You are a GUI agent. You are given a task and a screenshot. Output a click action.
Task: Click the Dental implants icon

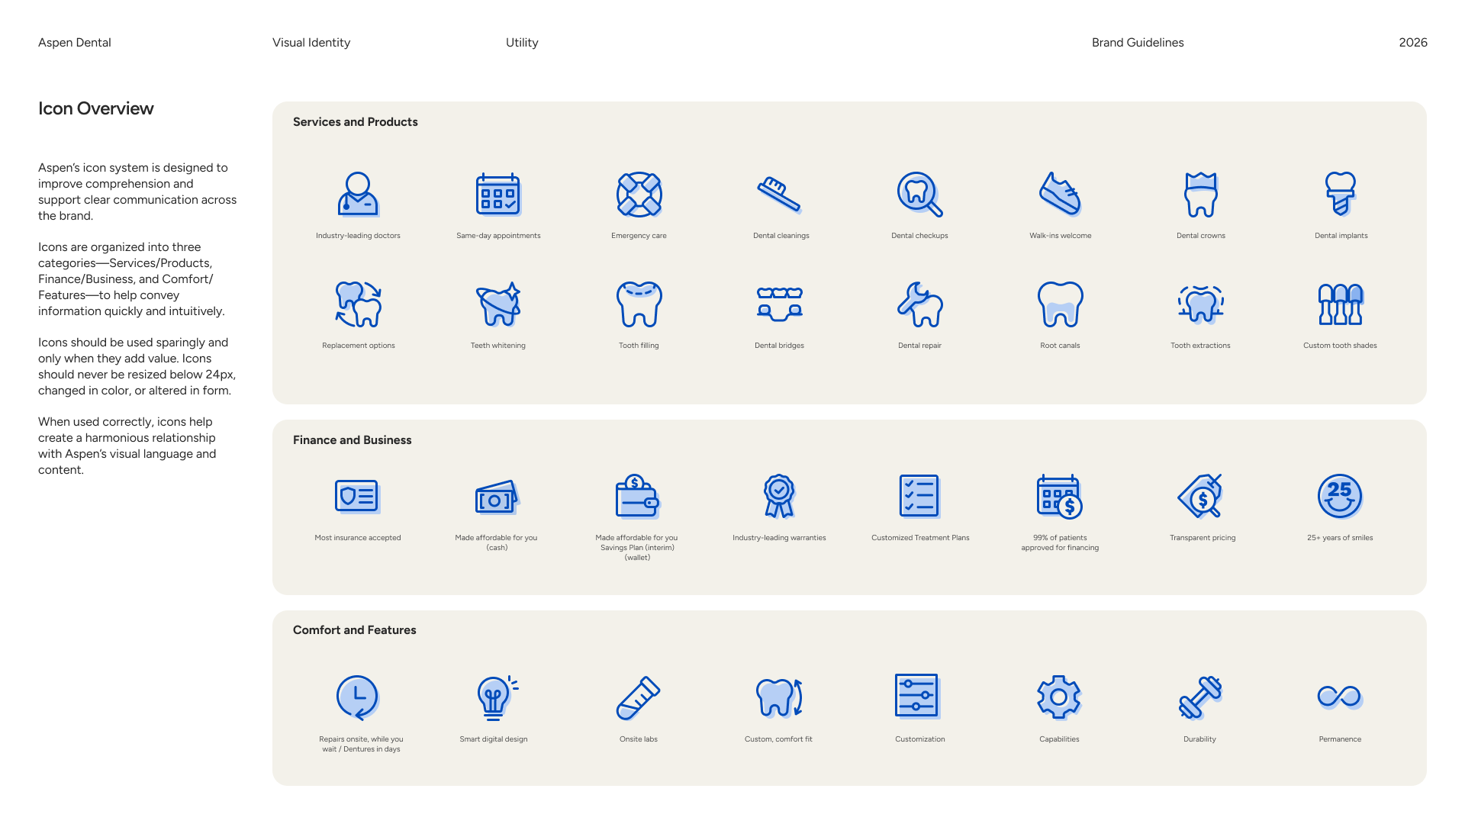1341,194
